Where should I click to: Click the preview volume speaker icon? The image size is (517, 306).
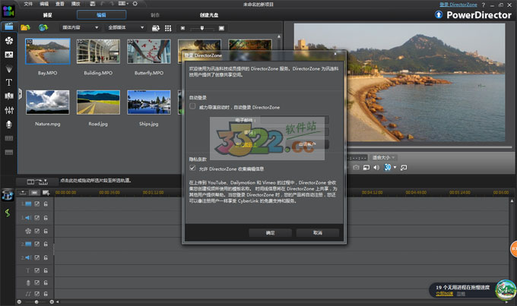(x=375, y=167)
